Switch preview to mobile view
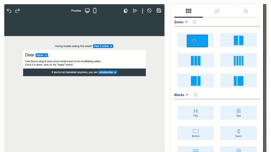The image size is (271, 152). coord(95,11)
